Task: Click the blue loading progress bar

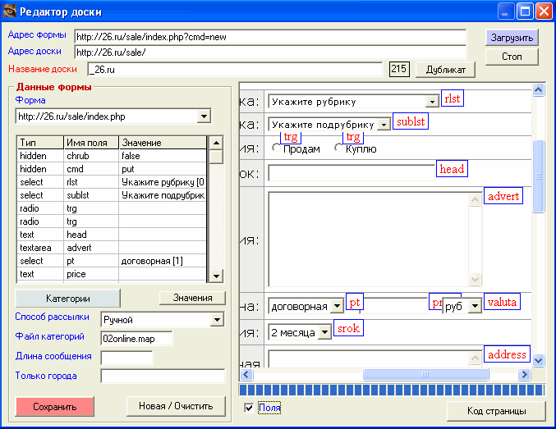Action: [x=392, y=390]
